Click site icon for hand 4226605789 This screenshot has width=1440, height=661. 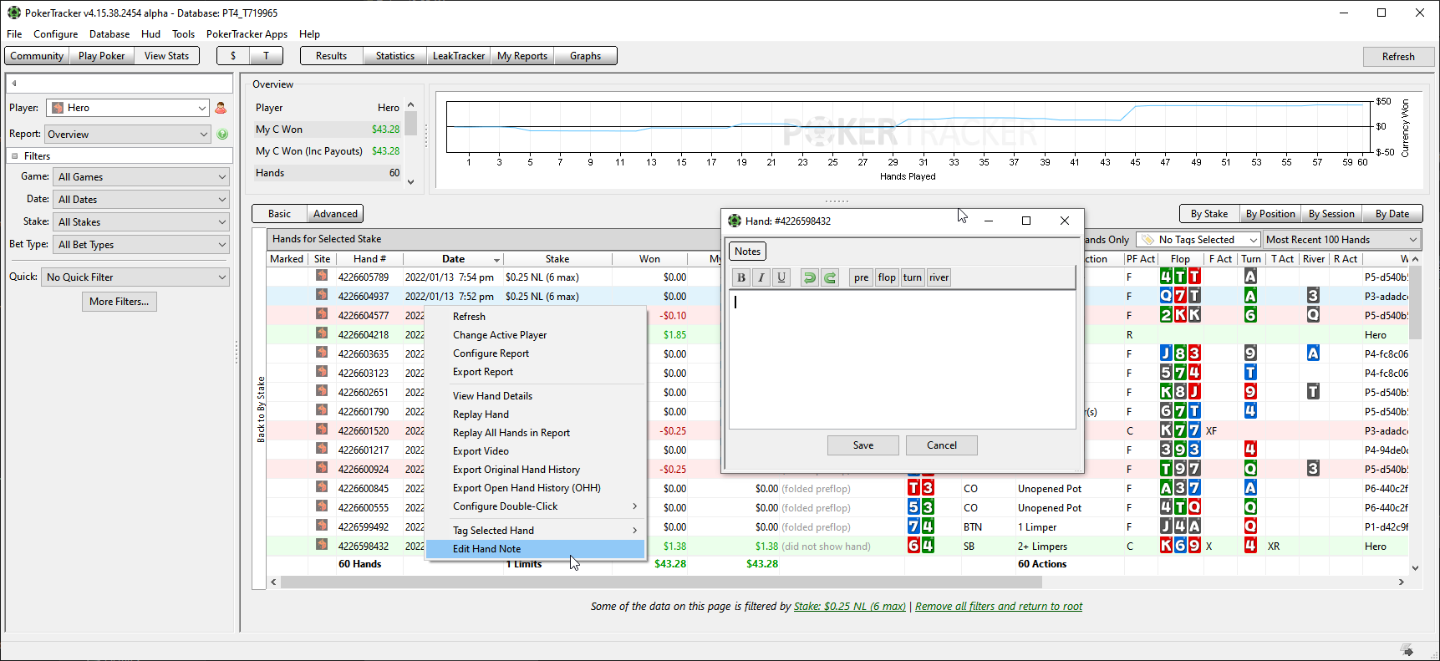tap(322, 277)
